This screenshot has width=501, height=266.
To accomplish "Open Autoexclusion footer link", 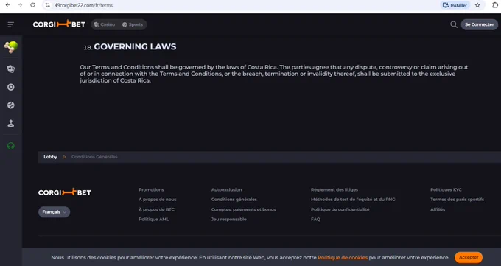I will [x=226, y=189].
